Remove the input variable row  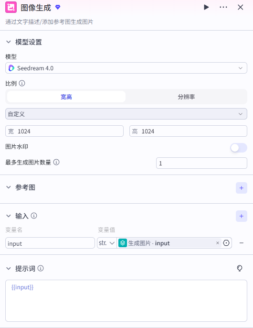241,243
